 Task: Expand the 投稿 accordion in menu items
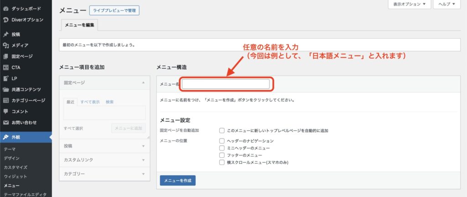coord(104,146)
